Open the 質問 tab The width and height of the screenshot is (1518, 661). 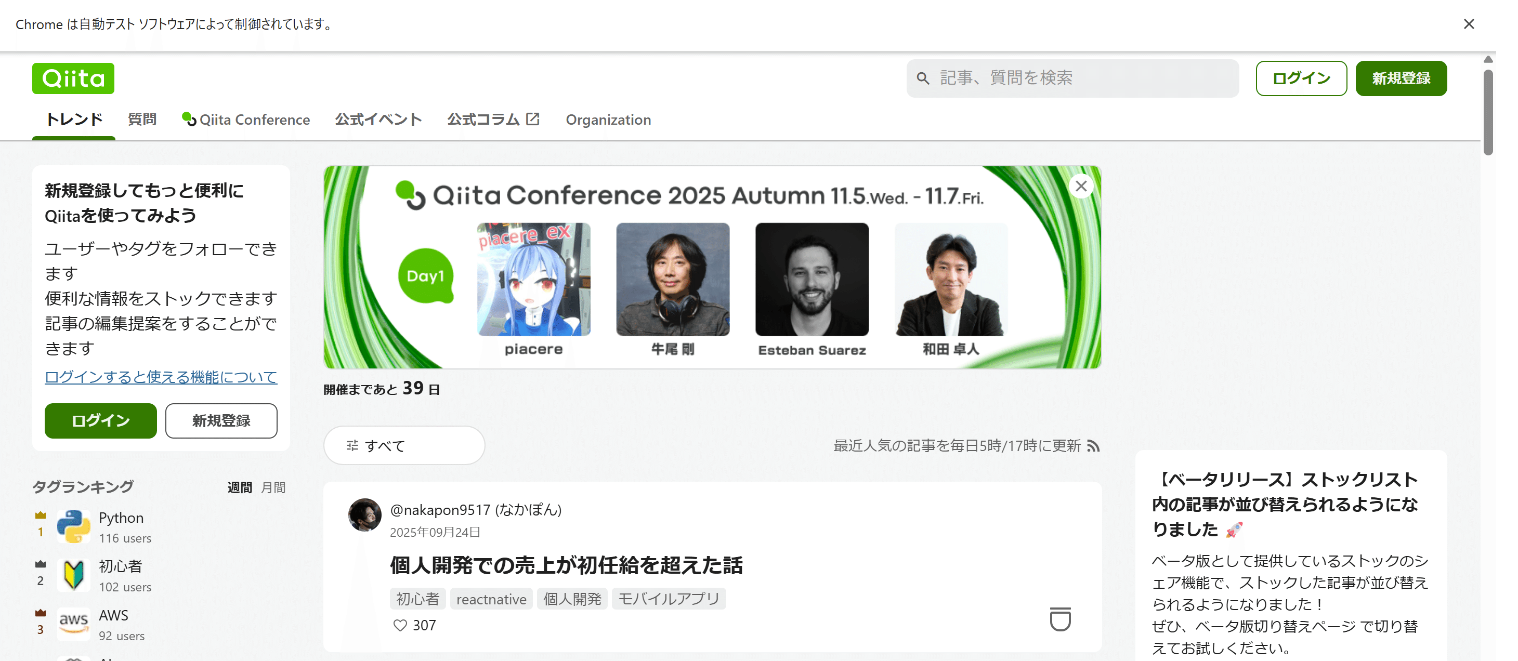pos(142,120)
